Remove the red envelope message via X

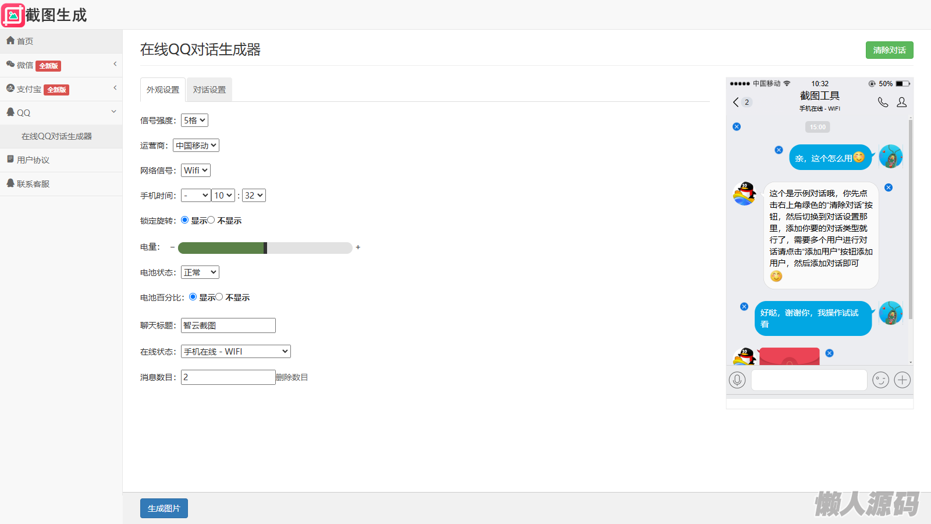click(x=829, y=353)
